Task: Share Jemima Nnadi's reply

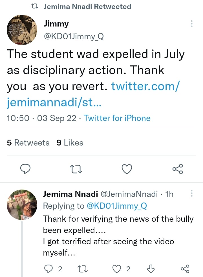Action: (x=185, y=269)
